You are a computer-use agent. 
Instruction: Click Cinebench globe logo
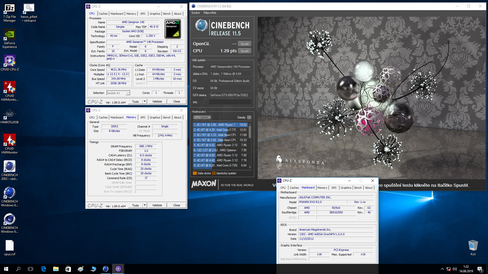201,25
